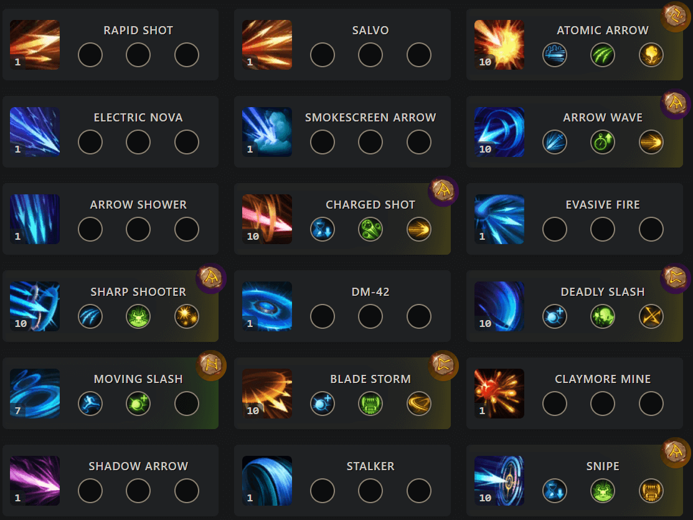The width and height of the screenshot is (693, 520).
Task: Select the third tripod of Deadly Slash
Action: coord(651,316)
